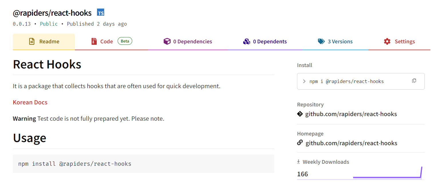Open the 0 Dependencies tab
Image resolution: width=433 pixels, height=182 pixels.
tap(188, 42)
